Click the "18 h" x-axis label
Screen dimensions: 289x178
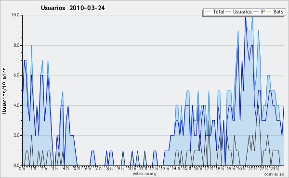pyautogui.click(x=220, y=168)
